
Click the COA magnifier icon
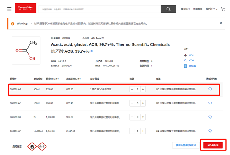point(186,61)
